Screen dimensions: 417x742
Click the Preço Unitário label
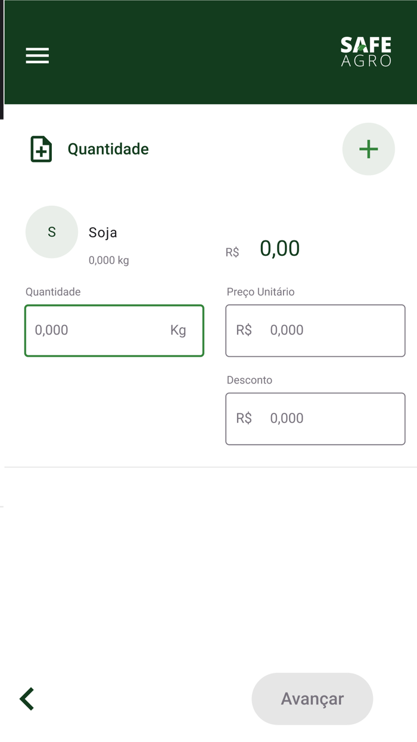click(x=259, y=292)
